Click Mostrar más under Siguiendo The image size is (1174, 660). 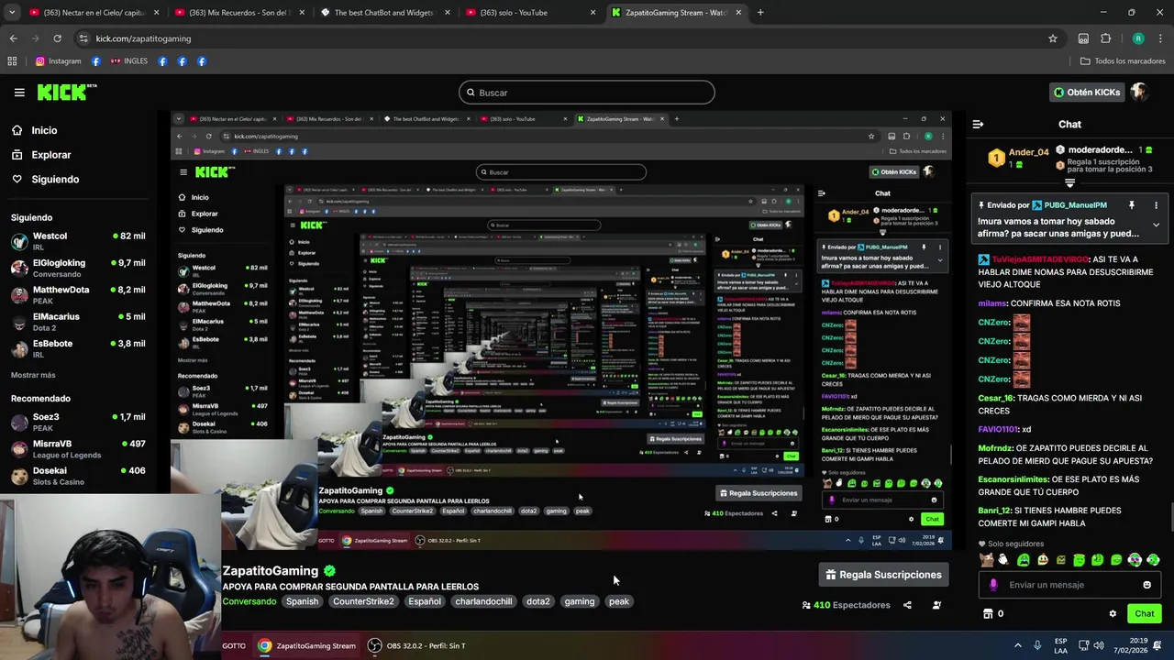pyautogui.click(x=33, y=375)
